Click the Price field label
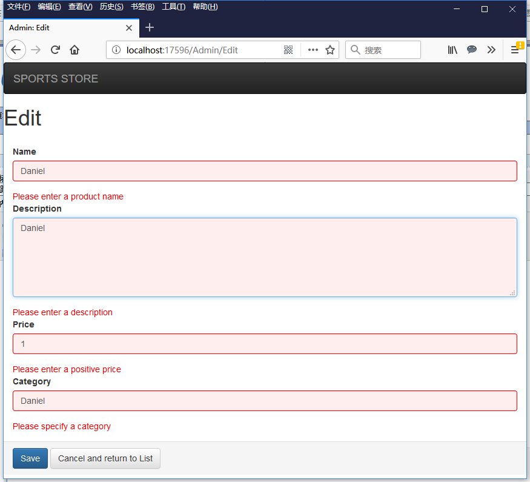 coord(24,324)
